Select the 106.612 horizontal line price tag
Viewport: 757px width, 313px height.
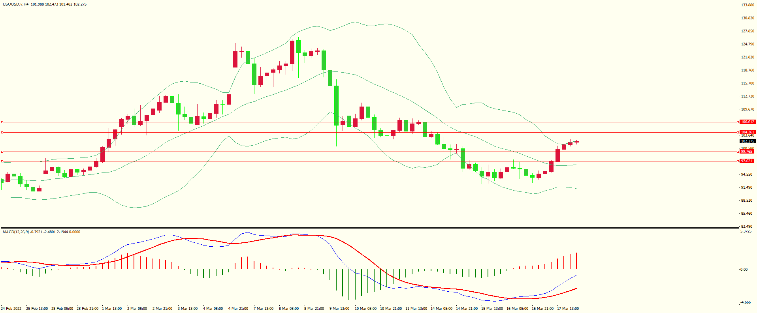748,122
